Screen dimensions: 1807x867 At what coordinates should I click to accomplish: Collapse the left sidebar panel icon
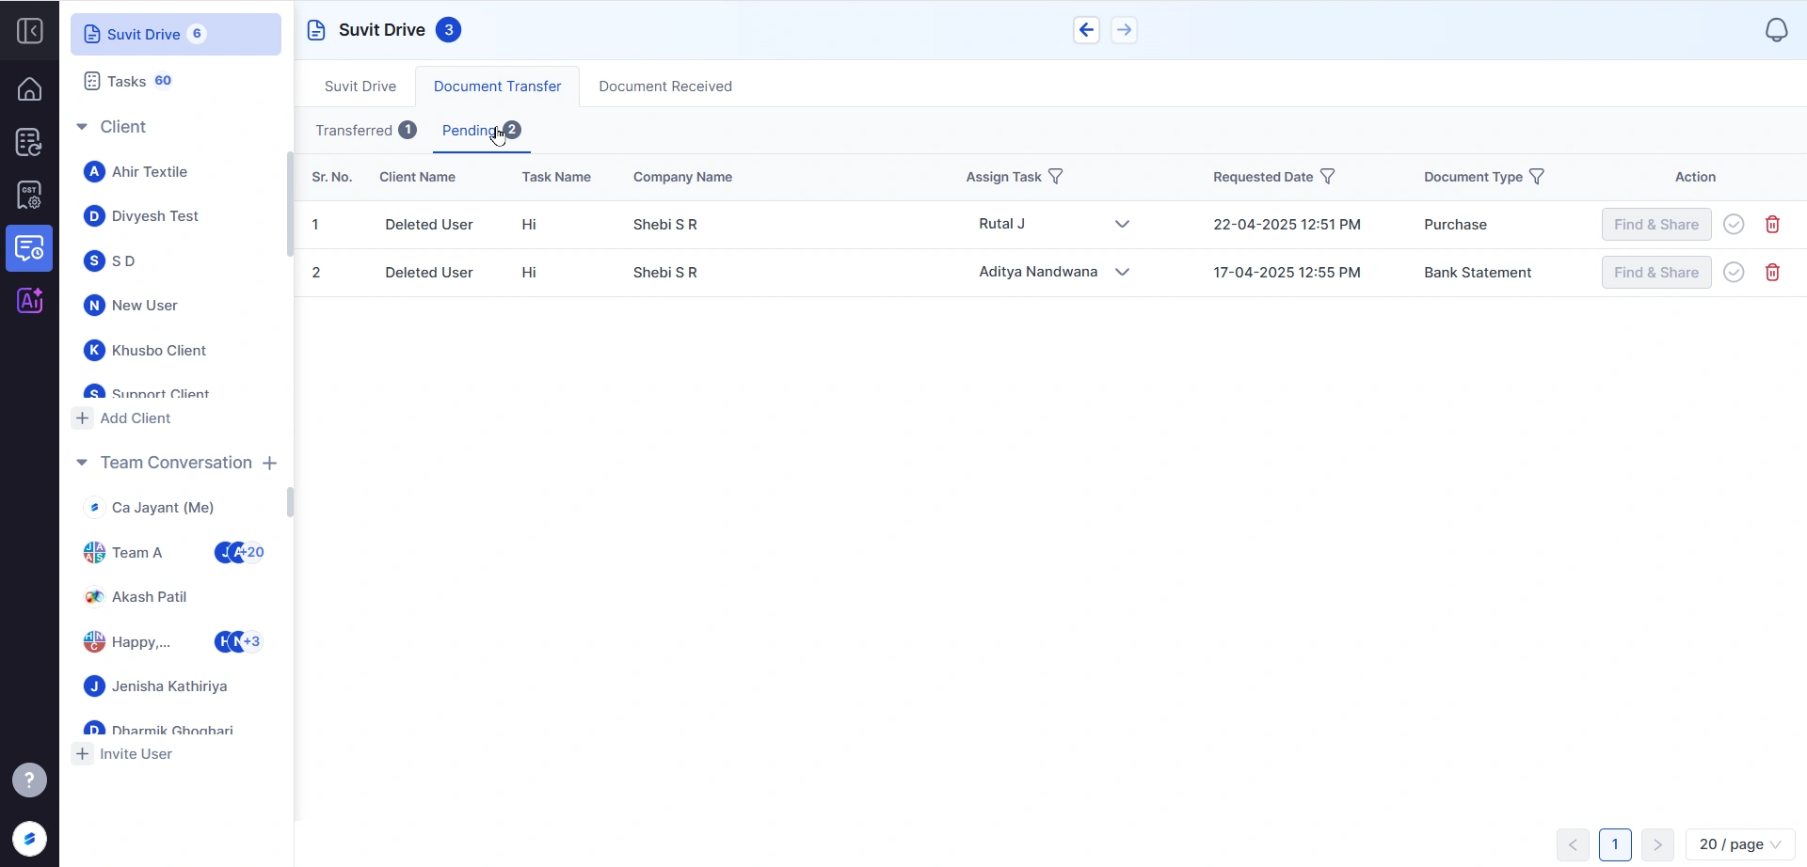click(x=29, y=31)
